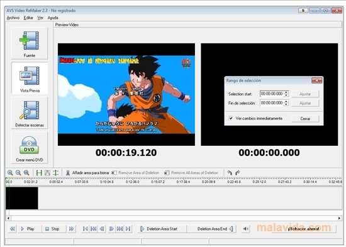Viewport: 346px width, 247px height.
Task: Jump to the beginning of the video
Action: tap(85, 229)
